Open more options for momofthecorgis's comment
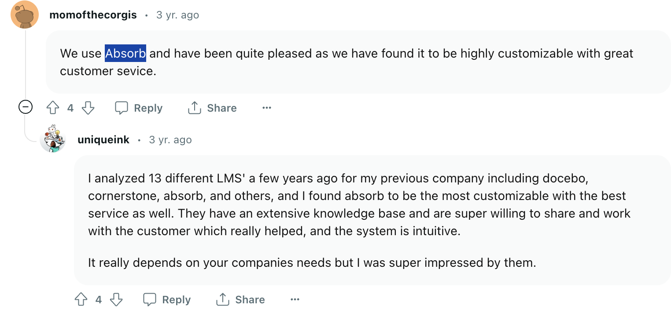 [x=266, y=108]
